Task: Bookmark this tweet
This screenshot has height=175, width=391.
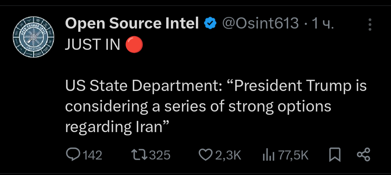Action: (335, 155)
